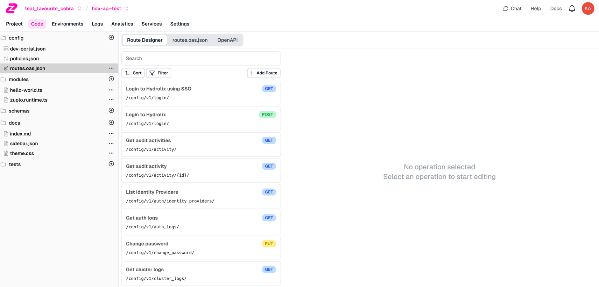Screen dimensions: 599x287
Task: Expand the schemas folder
Action: pyautogui.click(x=3, y=111)
